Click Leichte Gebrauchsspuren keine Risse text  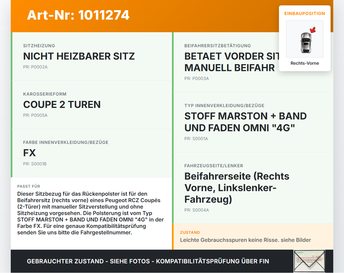[245, 240]
